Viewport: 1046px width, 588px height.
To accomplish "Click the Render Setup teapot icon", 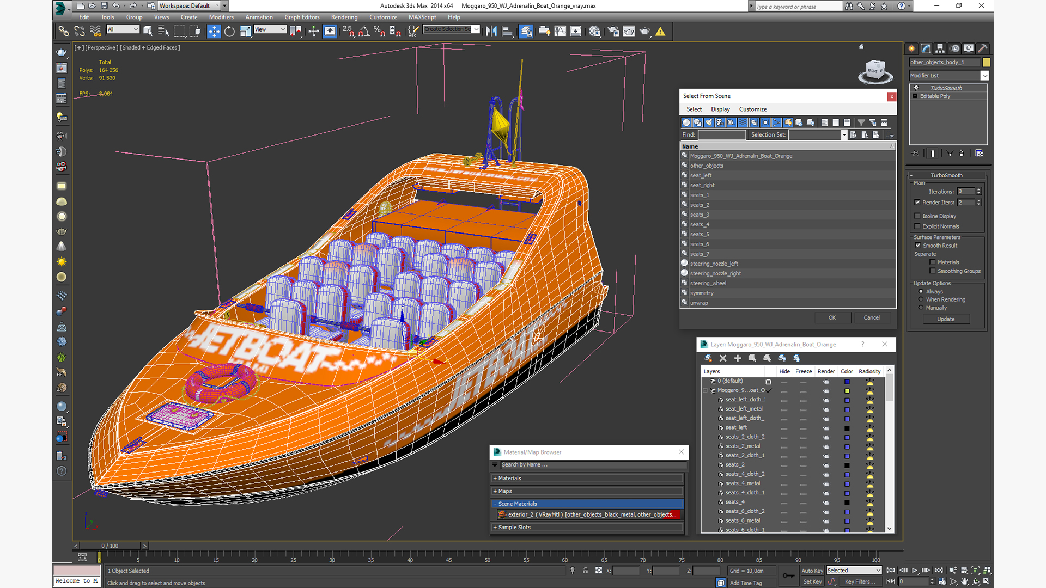I will tap(613, 32).
